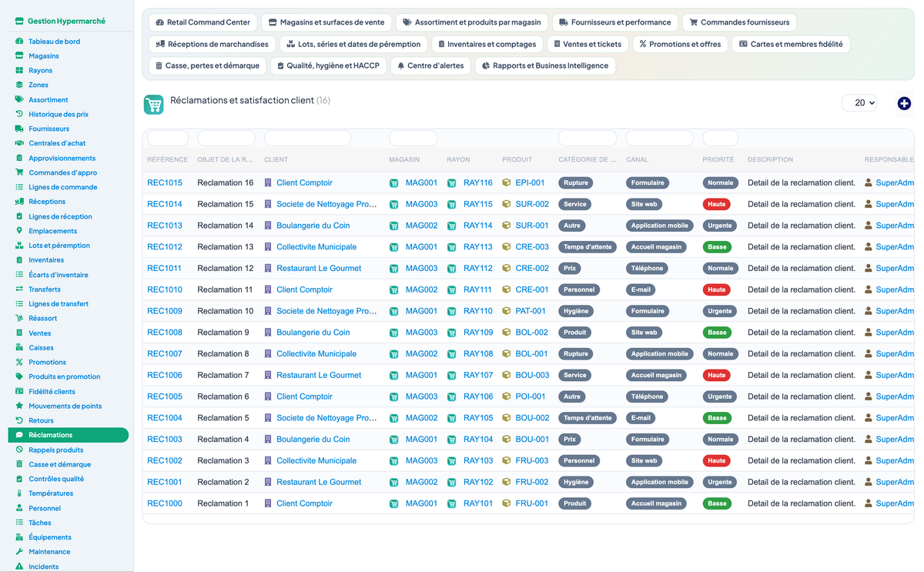The height and width of the screenshot is (572, 924).
Task: Click Application mobile badge in REC1013 row
Action: coord(660,226)
